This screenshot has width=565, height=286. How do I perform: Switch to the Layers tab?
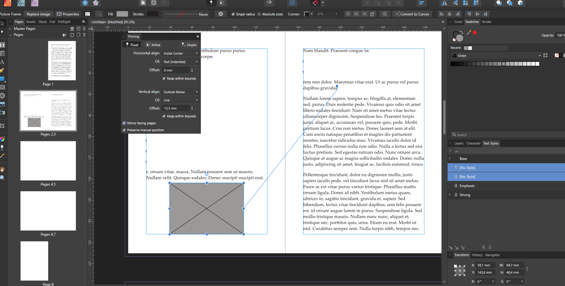[x=459, y=143]
